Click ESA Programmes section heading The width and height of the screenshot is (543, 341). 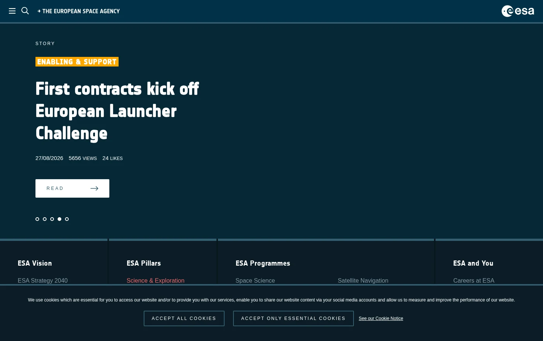click(263, 263)
